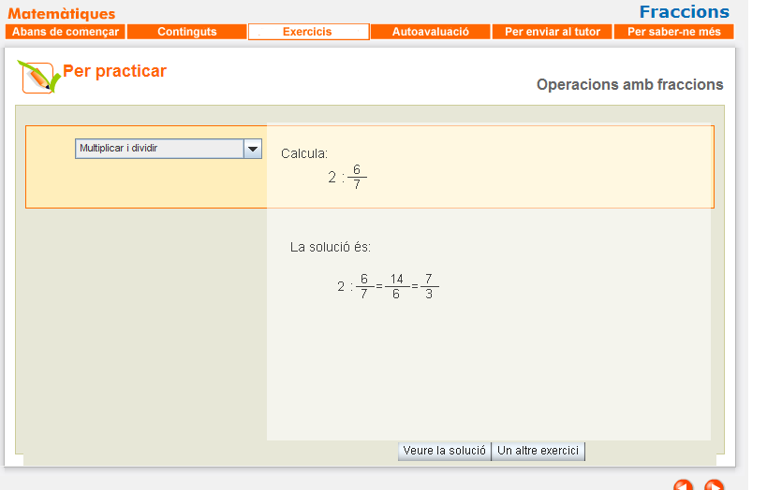This screenshot has height=490, width=767.
Task: Select the Exercicis tab
Action: [308, 32]
